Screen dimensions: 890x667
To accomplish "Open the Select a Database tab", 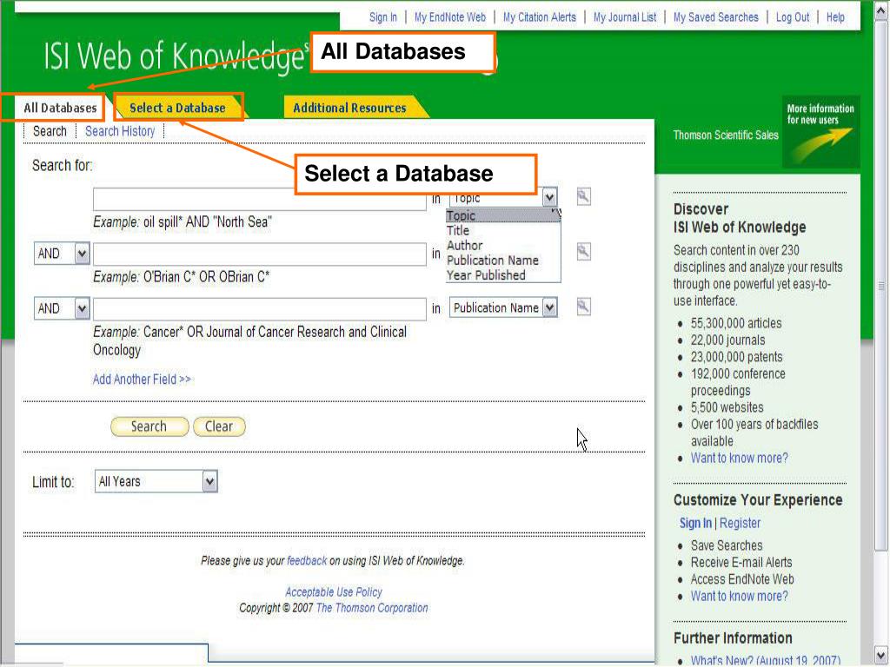I will [x=177, y=108].
